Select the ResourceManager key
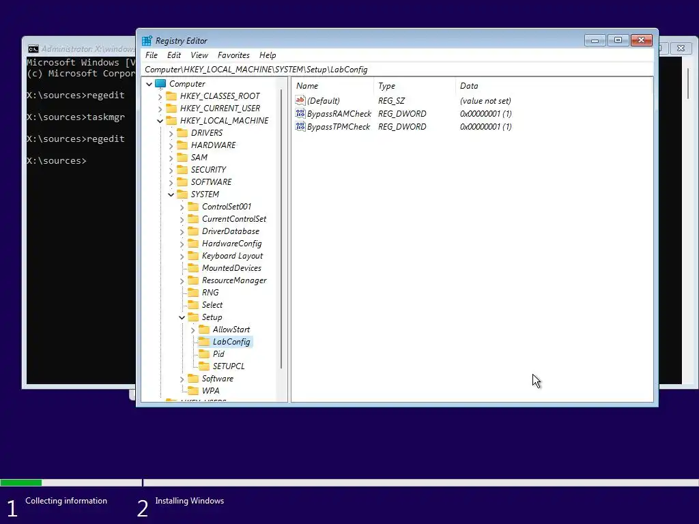Image resolution: width=699 pixels, height=524 pixels. (234, 280)
